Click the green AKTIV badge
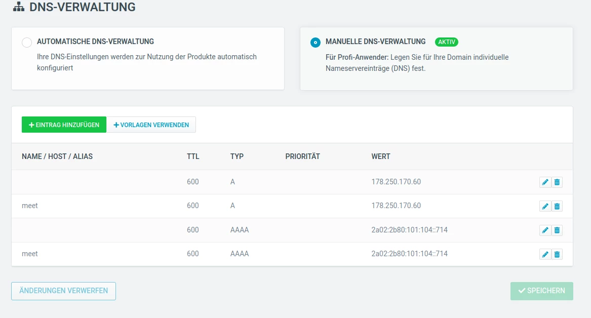Image resolution: width=591 pixels, height=318 pixels. click(446, 42)
